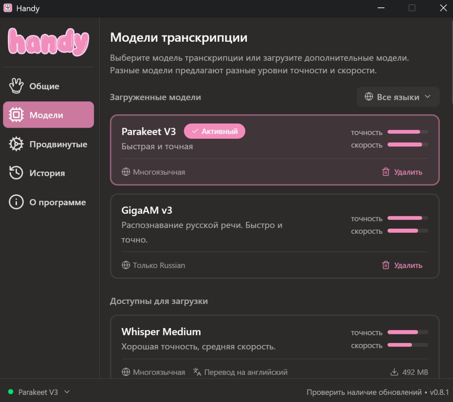Select the Whisper Medium model title

(161, 332)
